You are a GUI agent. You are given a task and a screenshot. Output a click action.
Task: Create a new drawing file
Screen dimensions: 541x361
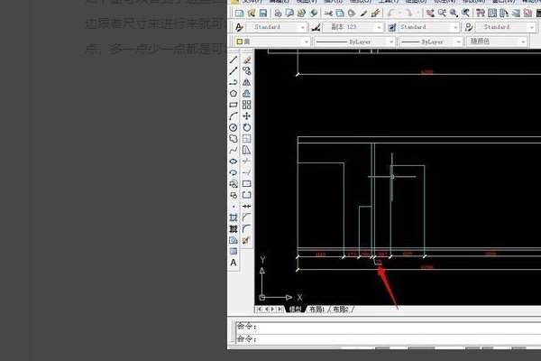click(239, 14)
